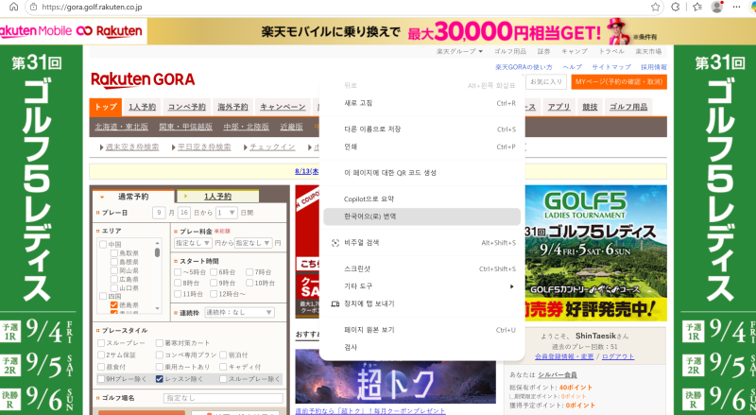Screen dimensions: 756x415
Task: Open the 日間 number of days dropdown
Action: pos(226,213)
